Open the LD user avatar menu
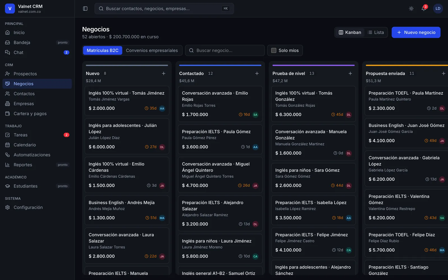 [x=438, y=9]
